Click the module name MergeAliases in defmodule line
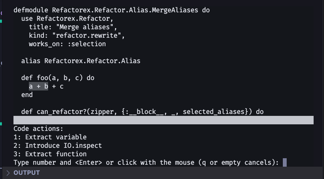Image resolution: width=324 pixels, height=179 pixels. click(175, 10)
